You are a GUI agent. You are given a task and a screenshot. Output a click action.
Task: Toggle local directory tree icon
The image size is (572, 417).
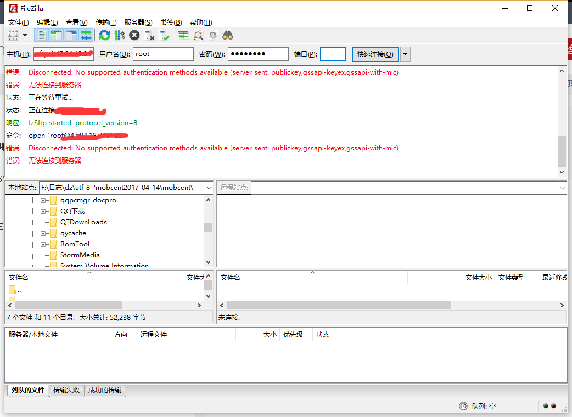tap(56, 35)
